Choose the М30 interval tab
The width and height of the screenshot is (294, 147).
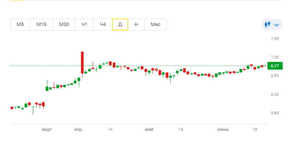[x=64, y=24]
